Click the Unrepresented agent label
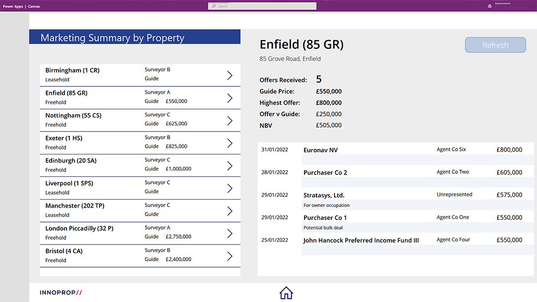 point(454,194)
